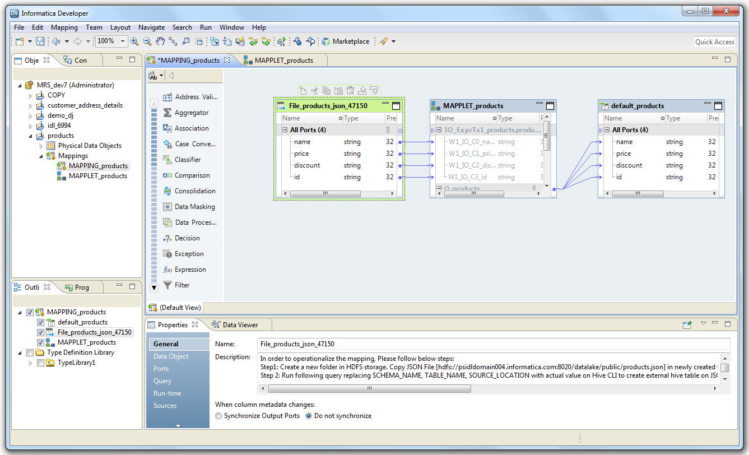This screenshot has height=455, width=749.
Task: Expand the customer_address_details project node
Action: 31,106
